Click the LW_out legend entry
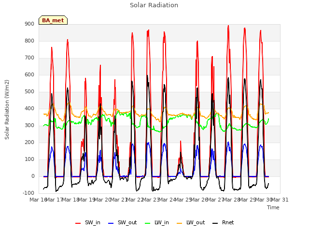The width and height of the screenshot is (309, 232). (191, 222)
